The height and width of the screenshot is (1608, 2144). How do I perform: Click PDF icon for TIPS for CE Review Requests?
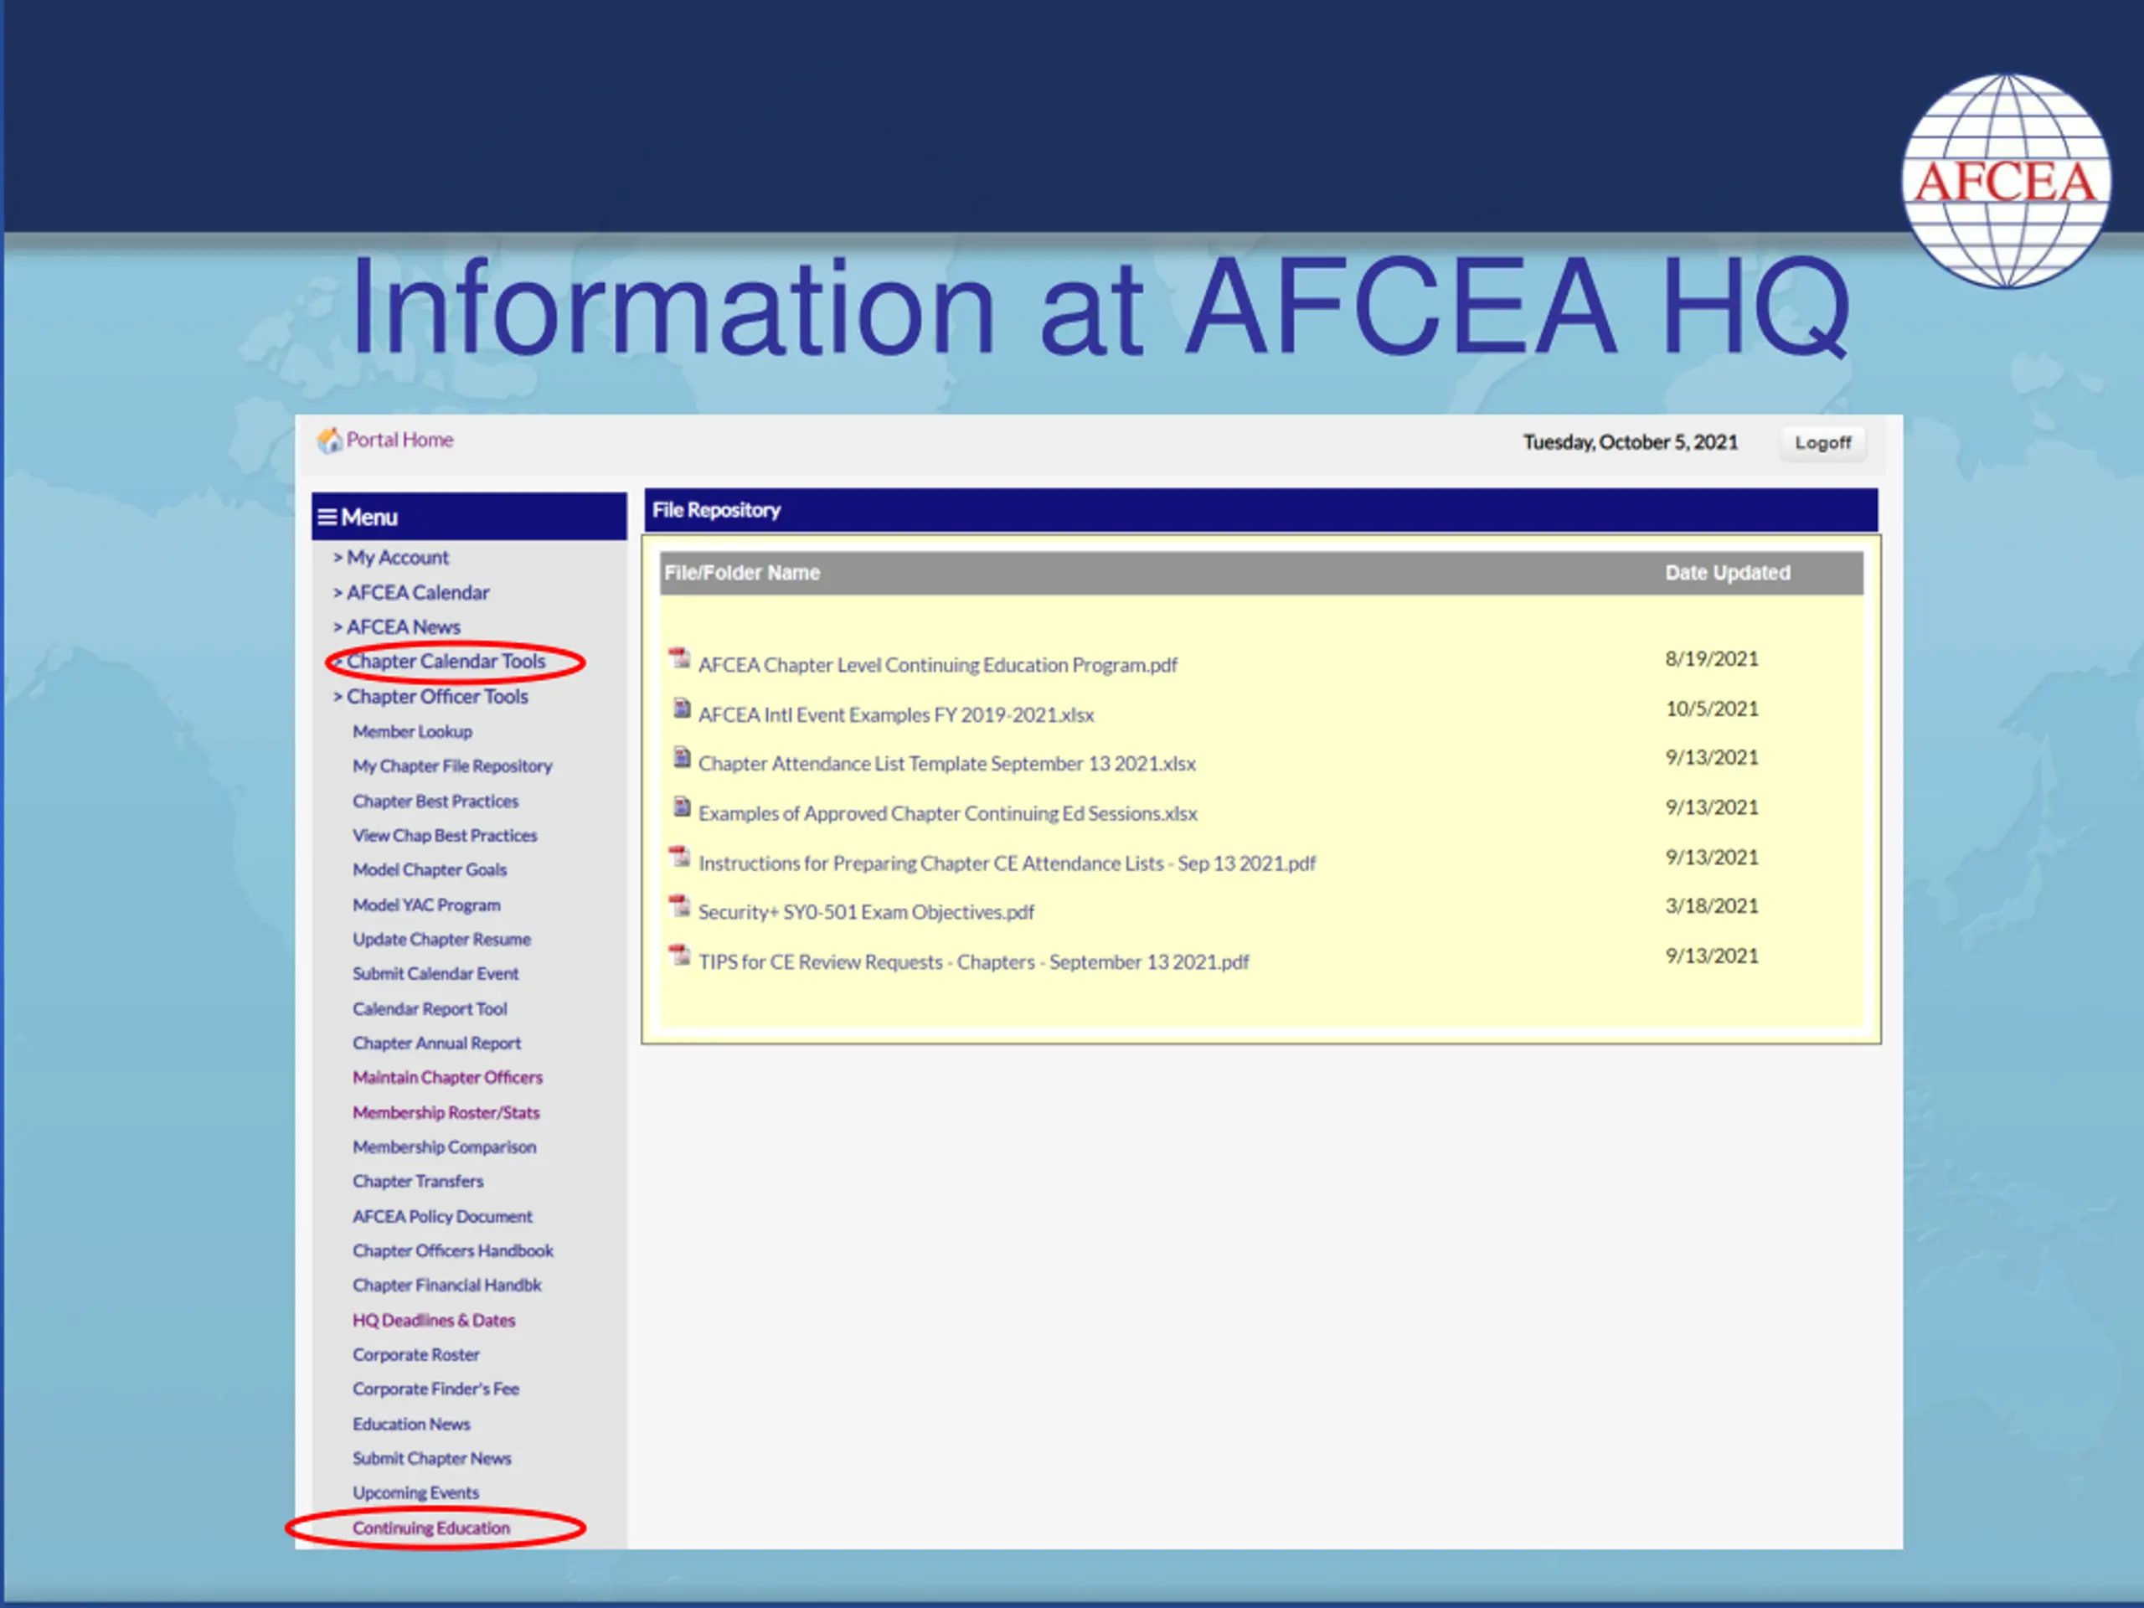click(x=680, y=956)
